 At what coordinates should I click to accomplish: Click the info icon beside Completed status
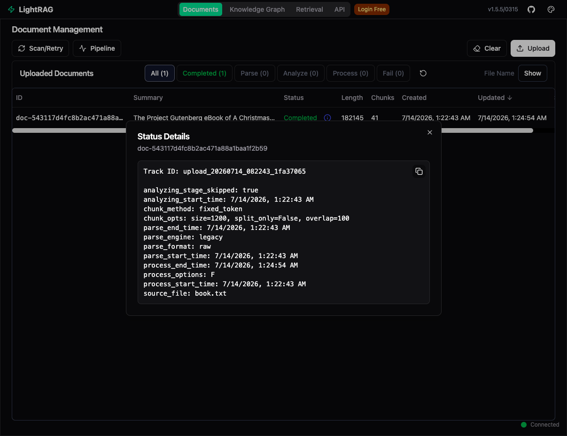(x=327, y=118)
